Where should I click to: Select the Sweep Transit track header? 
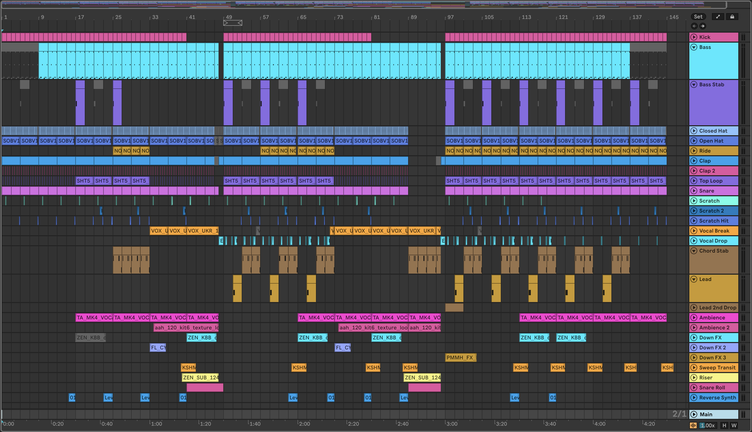[x=717, y=368]
